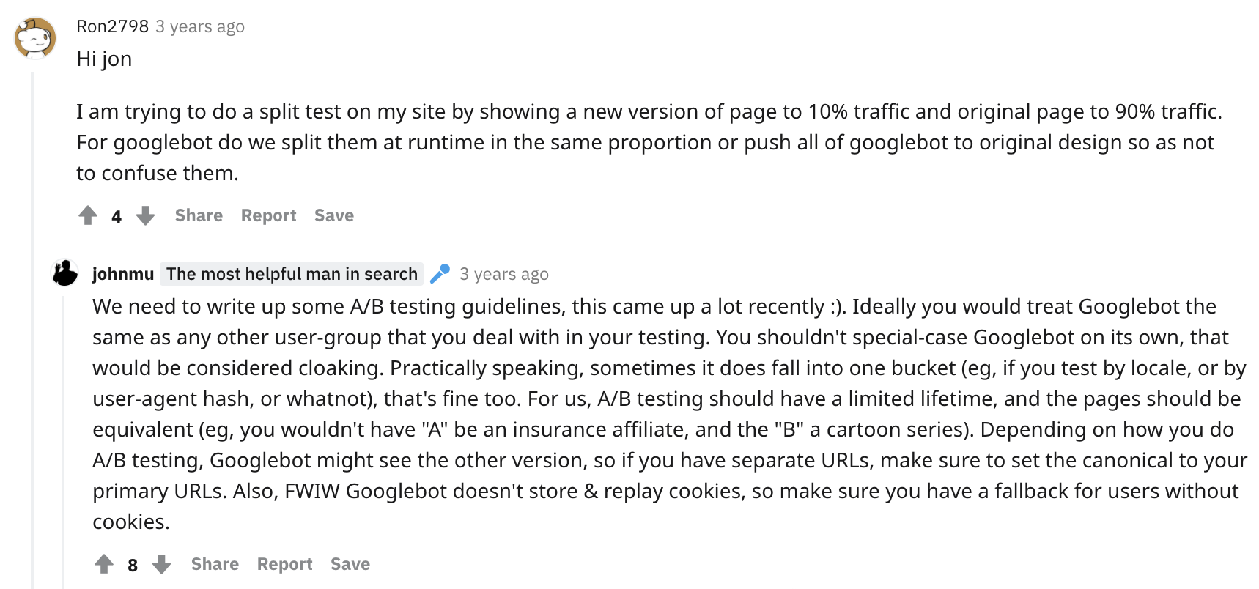Share Ron2798's comment

[199, 215]
